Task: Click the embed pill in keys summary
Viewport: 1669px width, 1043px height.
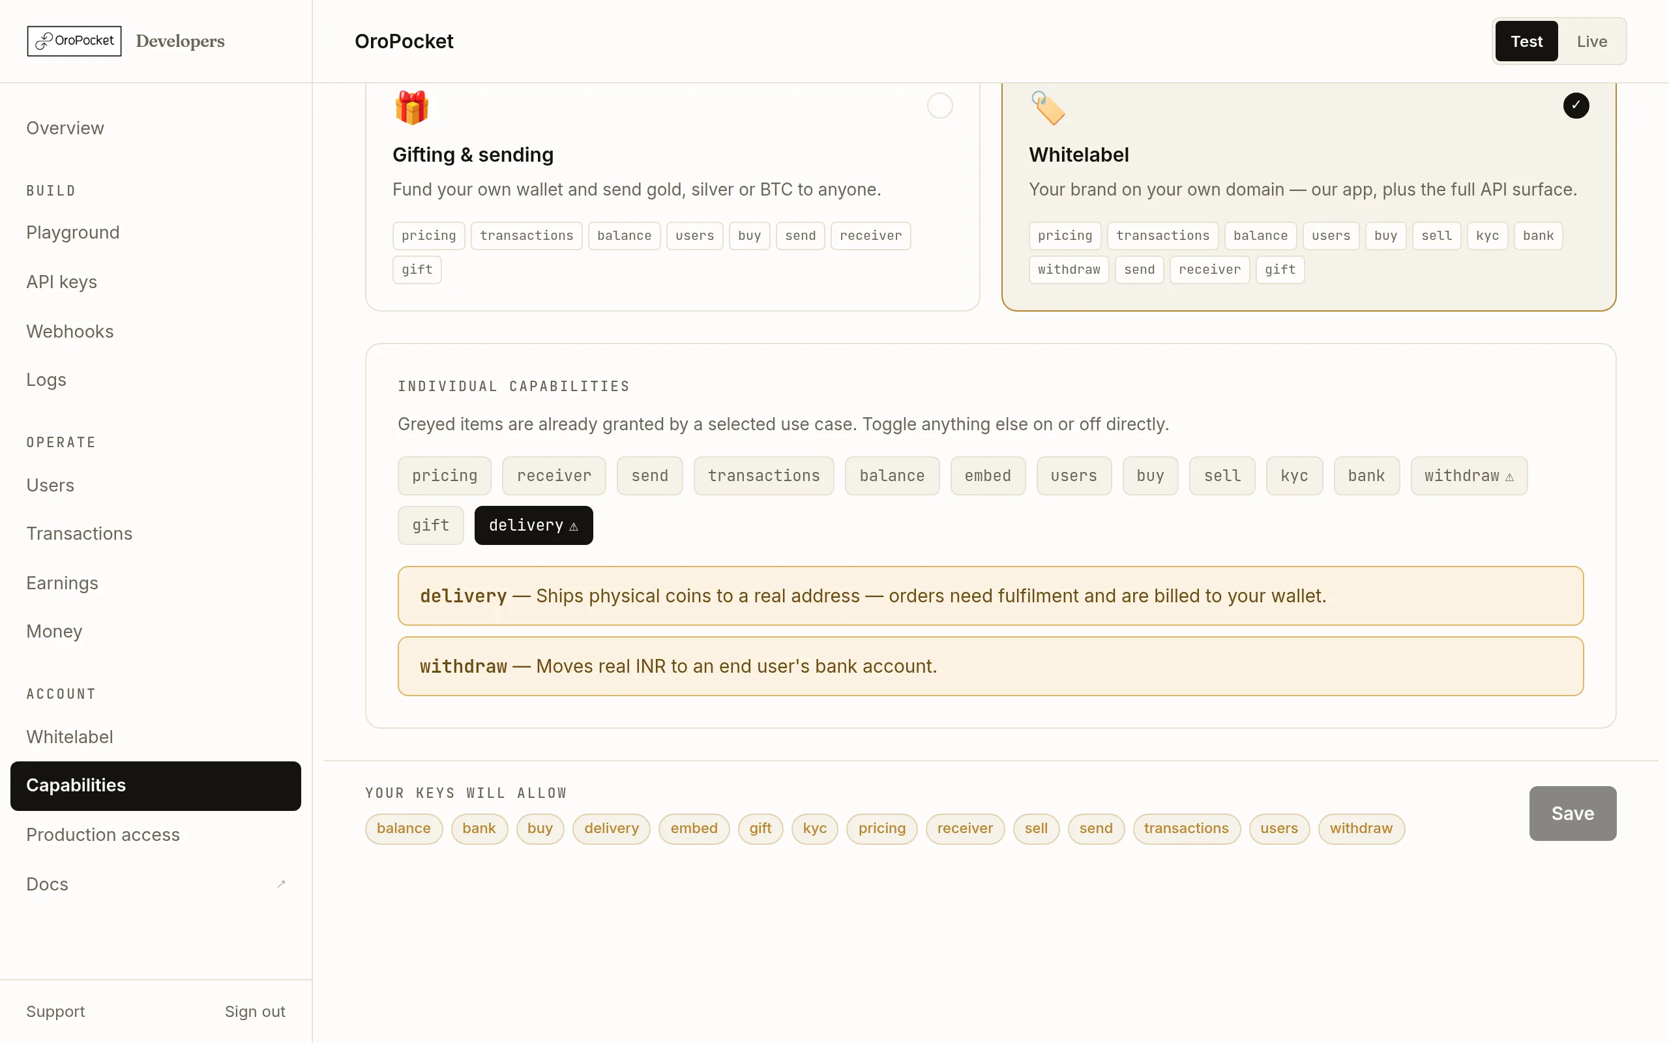Action: [694, 829]
